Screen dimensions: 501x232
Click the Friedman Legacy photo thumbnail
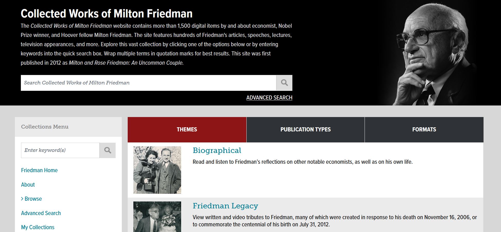tap(157, 217)
